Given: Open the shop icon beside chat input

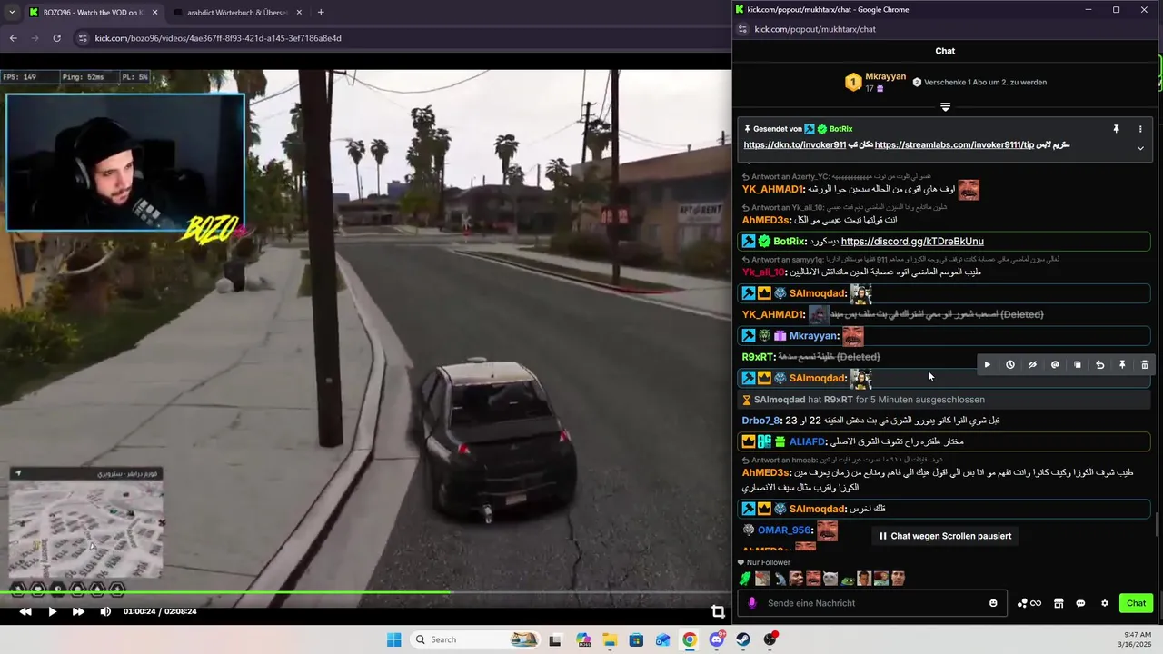Looking at the screenshot, I should 1059,603.
